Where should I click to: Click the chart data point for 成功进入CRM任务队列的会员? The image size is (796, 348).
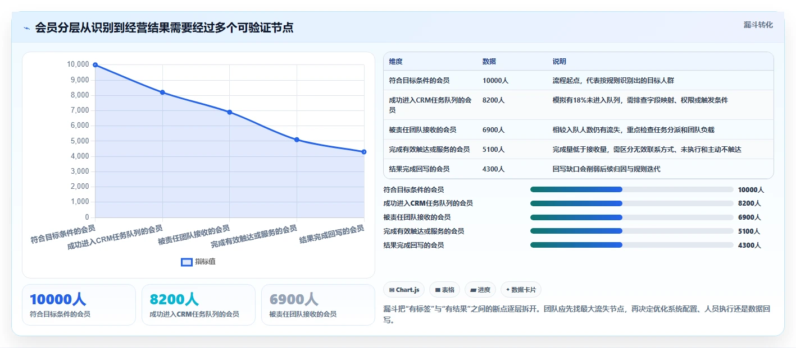[162, 92]
